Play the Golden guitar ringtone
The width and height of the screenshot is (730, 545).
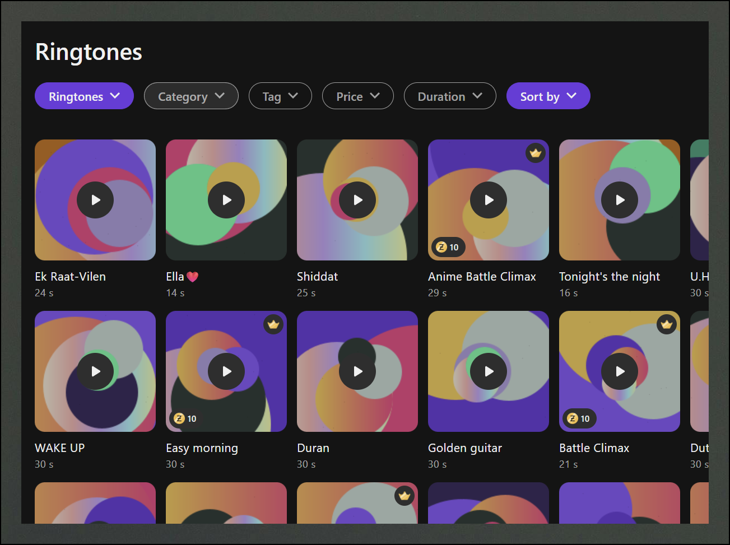pyautogui.click(x=489, y=371)
